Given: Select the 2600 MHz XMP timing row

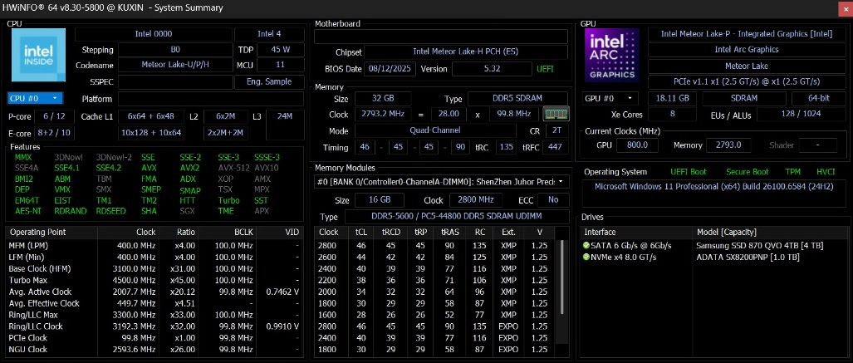Looking at the screenshot, I should point(436,257).
